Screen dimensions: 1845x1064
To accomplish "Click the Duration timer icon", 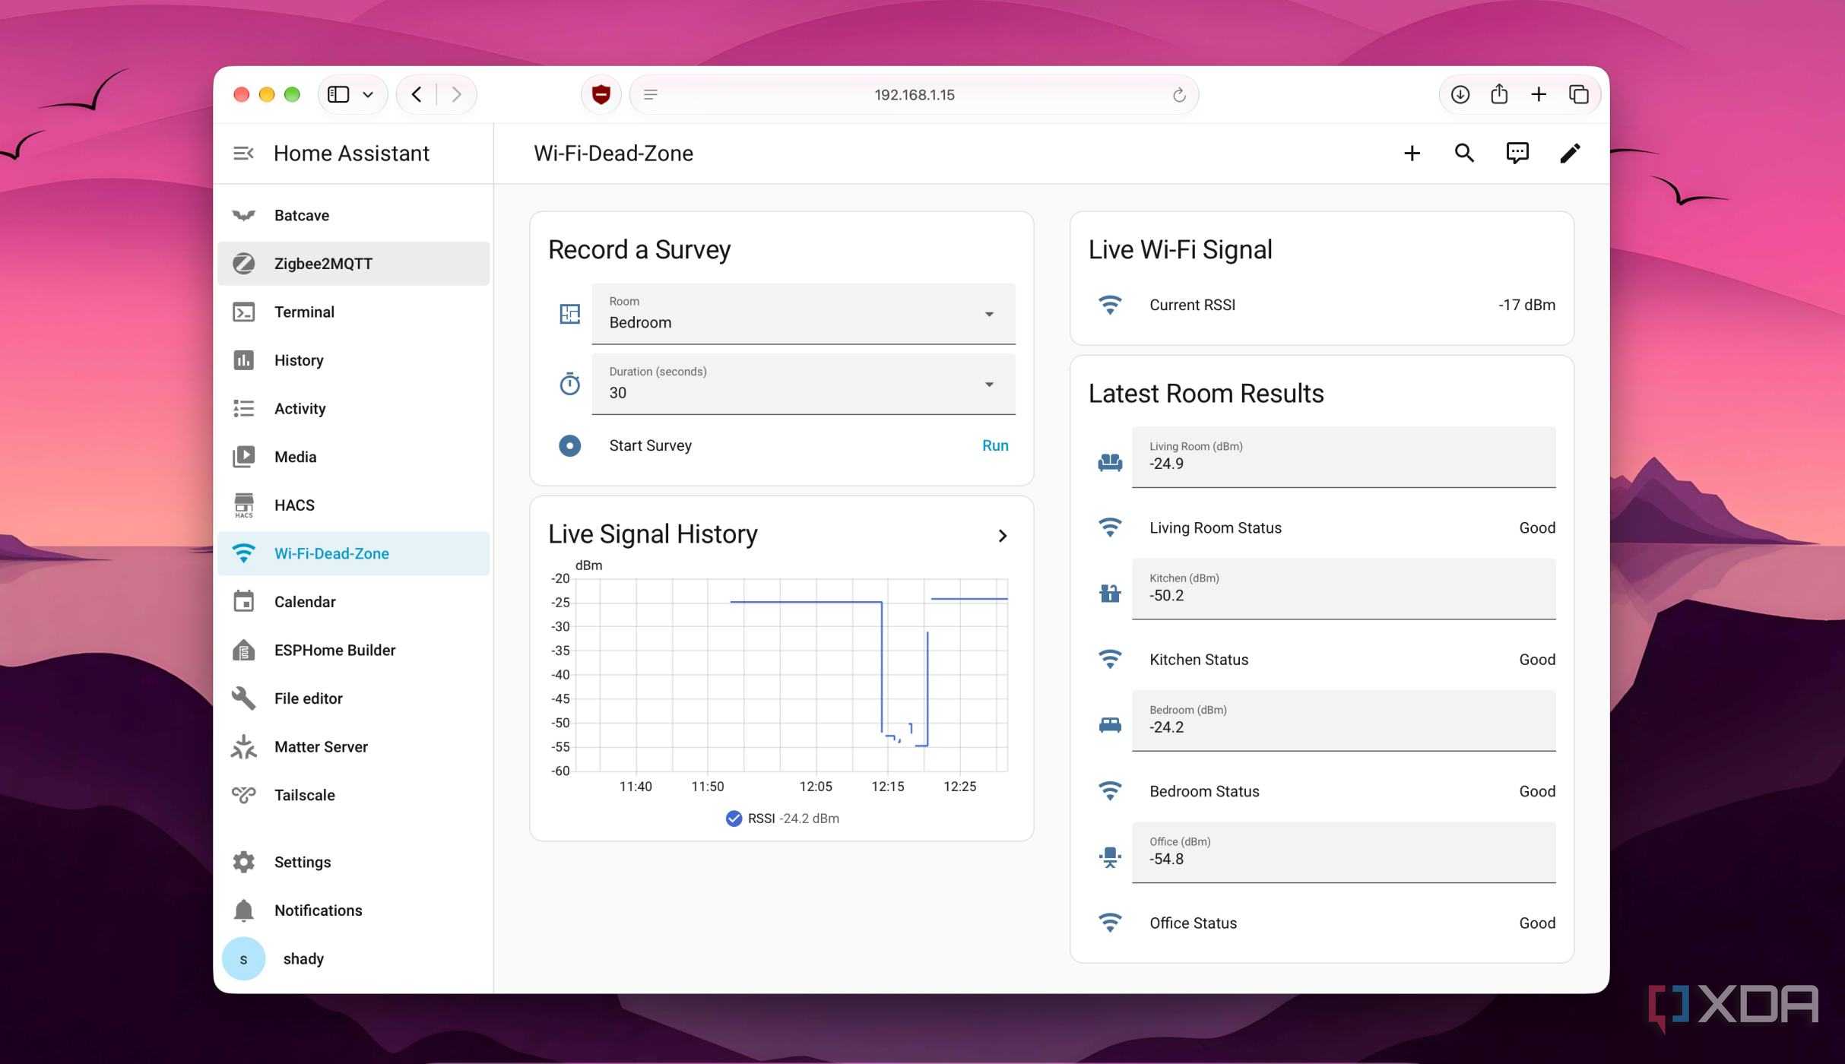I will (x=569, y=385).
